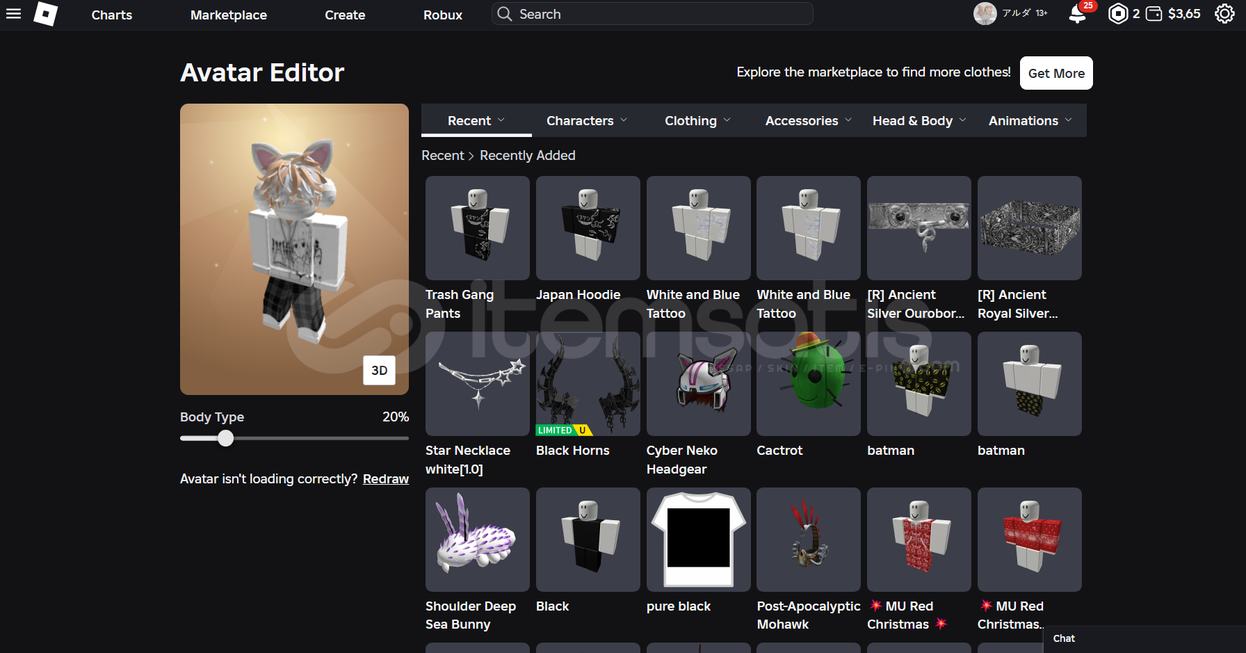
Task: Equip the Star Necklace white item
Action: coord(478,384)
